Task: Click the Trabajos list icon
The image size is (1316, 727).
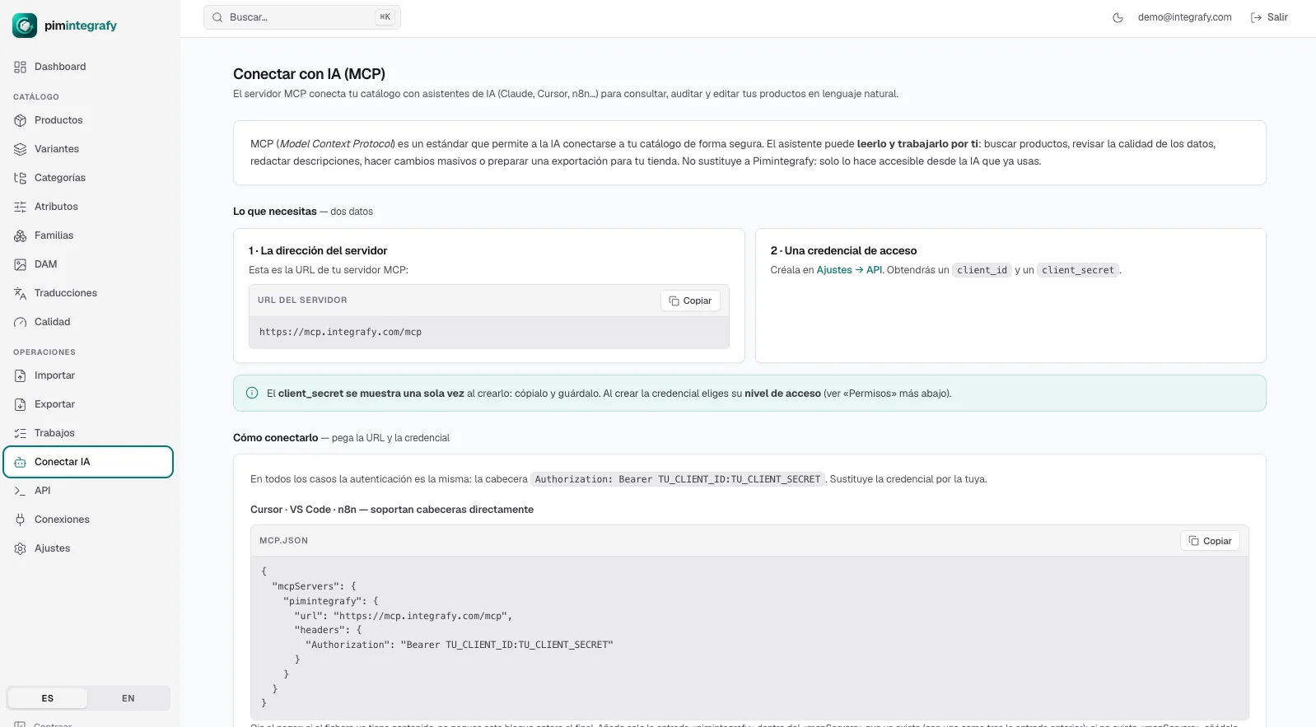Action: coord(21,433)
